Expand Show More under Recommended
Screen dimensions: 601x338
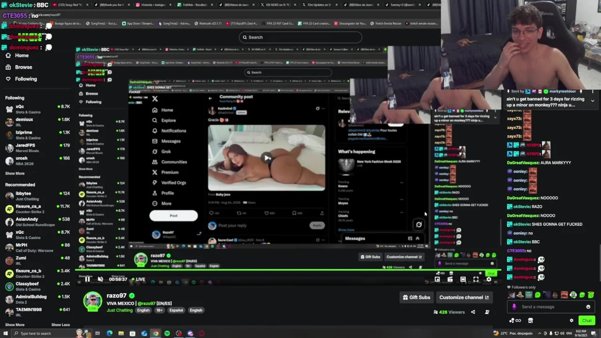point(15,325)
